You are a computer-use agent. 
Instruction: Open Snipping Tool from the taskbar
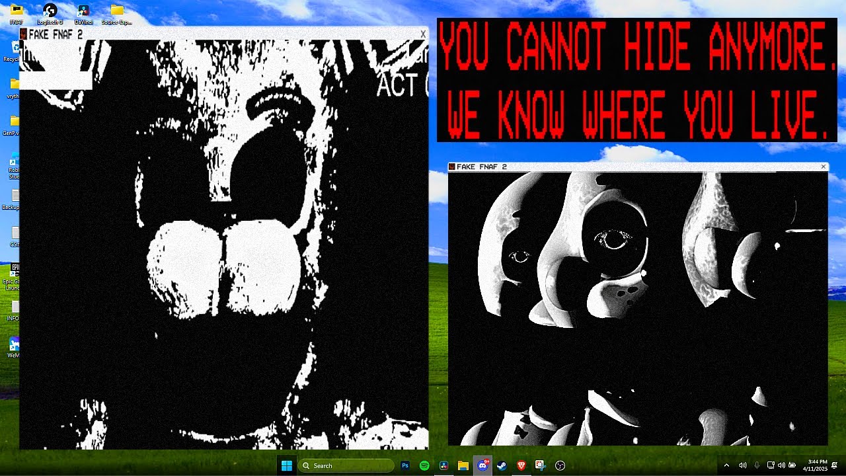click(x=541, y=465)
